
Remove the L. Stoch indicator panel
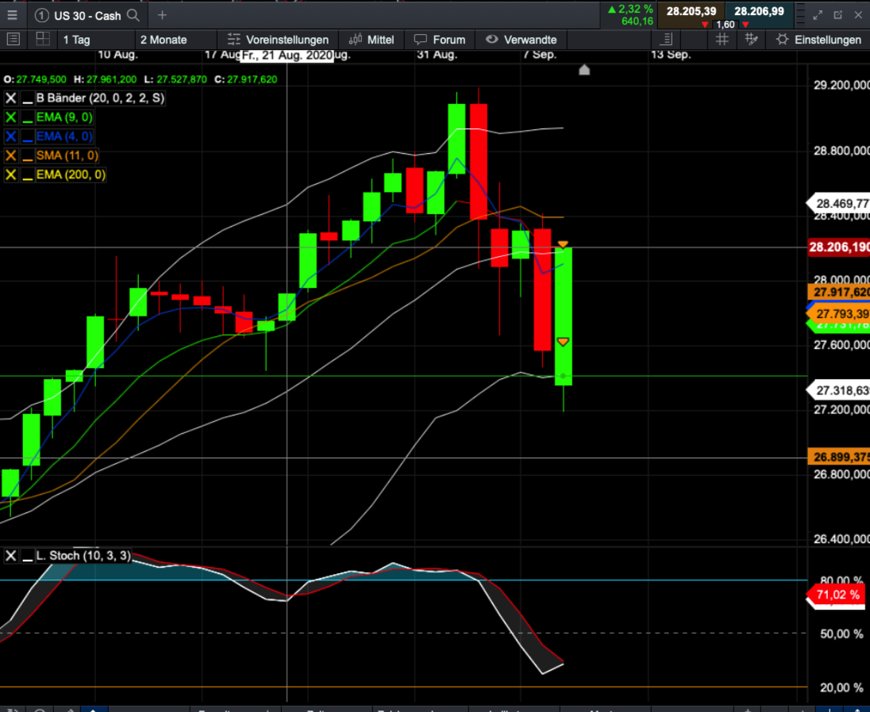(10, 556)
